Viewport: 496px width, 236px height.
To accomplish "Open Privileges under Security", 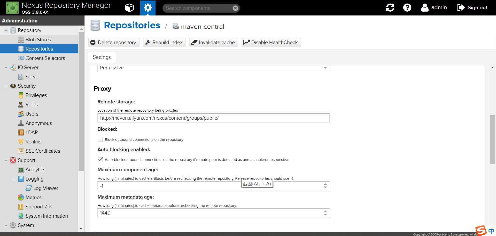I will click(39, 95).
